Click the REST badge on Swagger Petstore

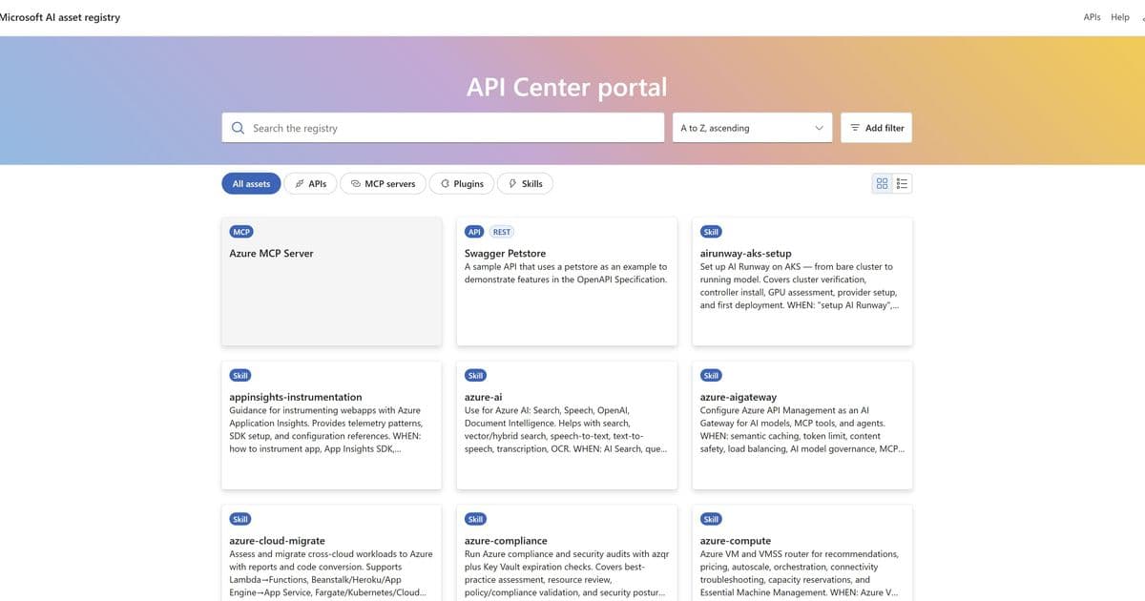pyautogui.click(x=502, y=232)
